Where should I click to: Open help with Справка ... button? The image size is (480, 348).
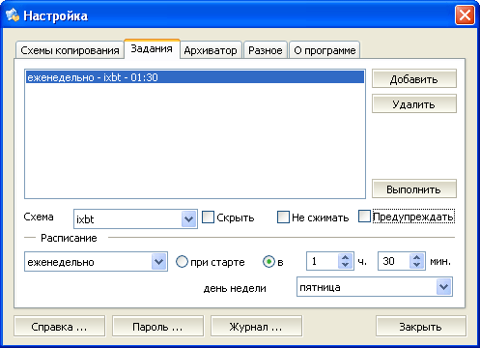(59, 327)
